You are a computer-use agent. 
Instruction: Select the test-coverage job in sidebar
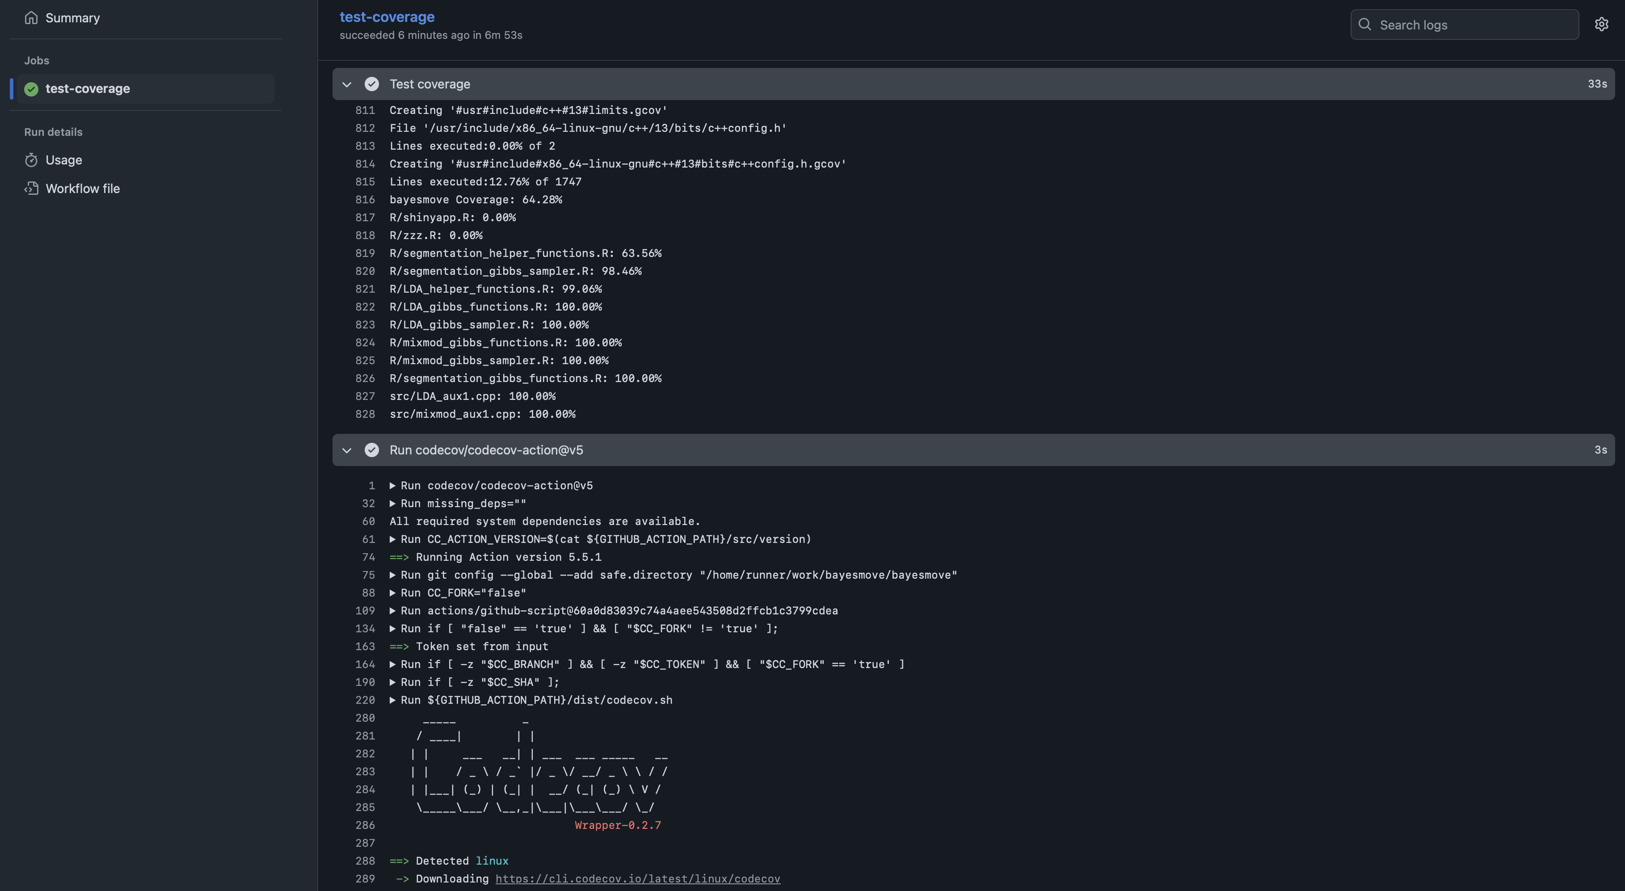coord(88,89)
